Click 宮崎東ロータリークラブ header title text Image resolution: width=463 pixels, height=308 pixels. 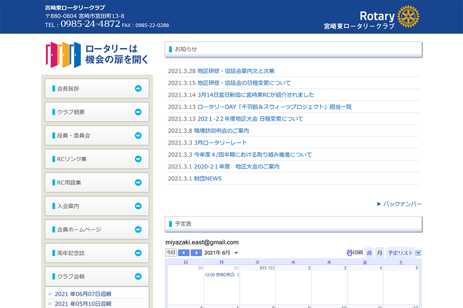(x=75, y=8)
